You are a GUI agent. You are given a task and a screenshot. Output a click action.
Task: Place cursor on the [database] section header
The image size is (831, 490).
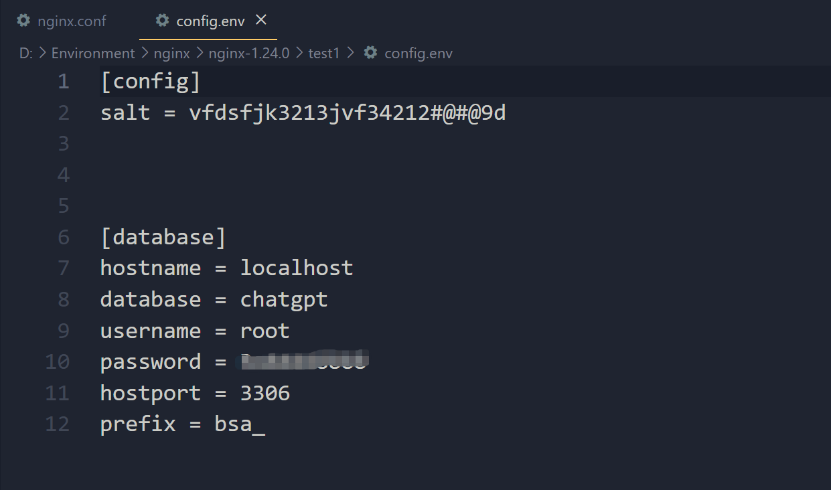pos(163,236)
